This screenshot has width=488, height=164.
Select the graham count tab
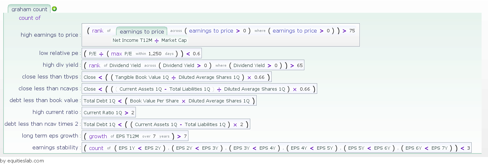click(29, 9)
